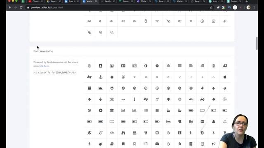Viewport: 264px width, 148px height.
Task: Select the outlined bell icon
Action: [x=225, y=122]
